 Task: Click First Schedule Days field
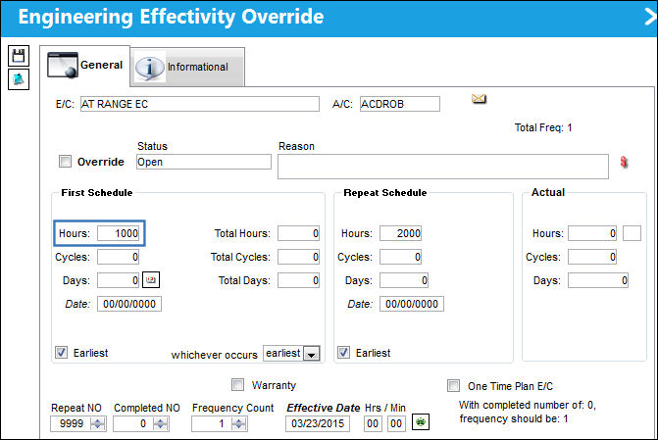click(x=118, y=280)
